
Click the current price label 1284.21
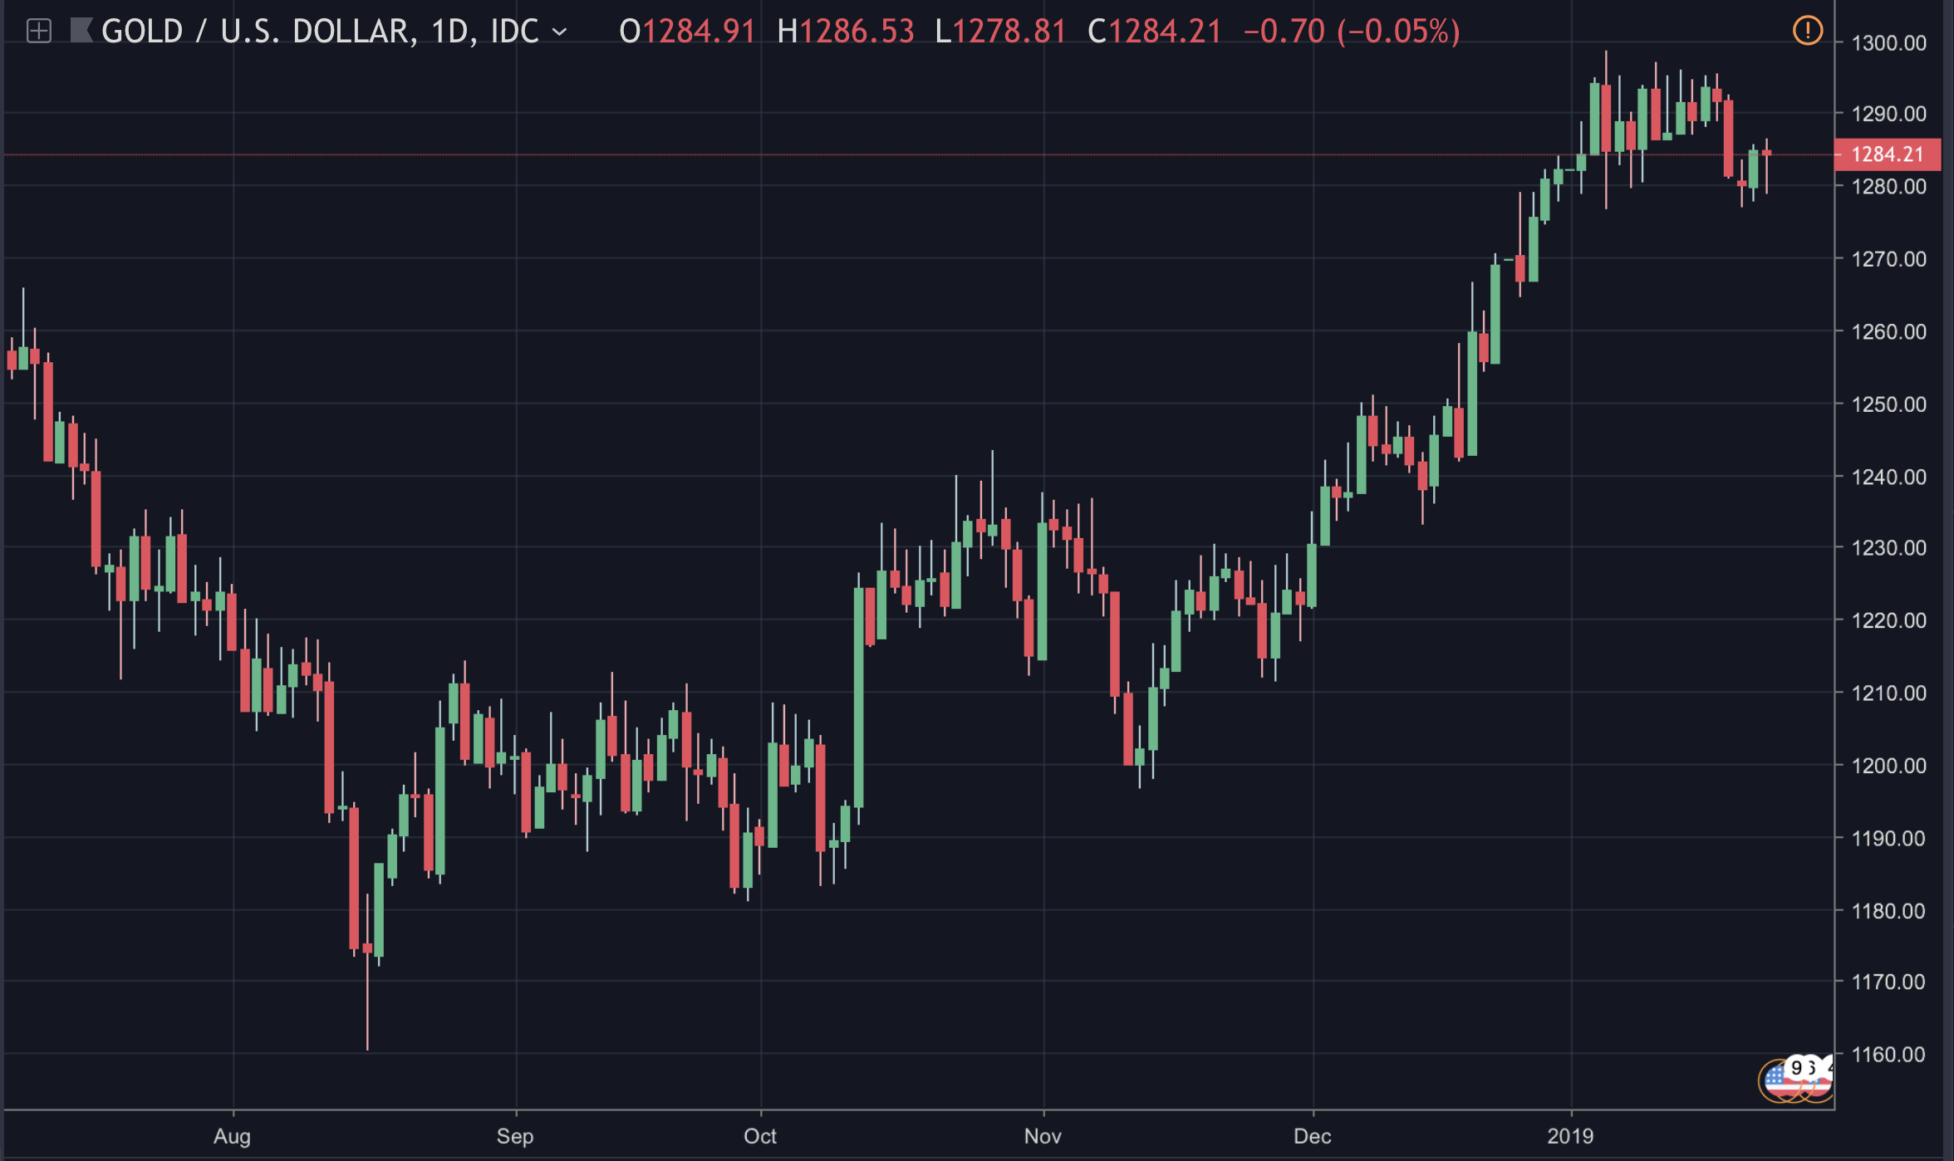1888,154
